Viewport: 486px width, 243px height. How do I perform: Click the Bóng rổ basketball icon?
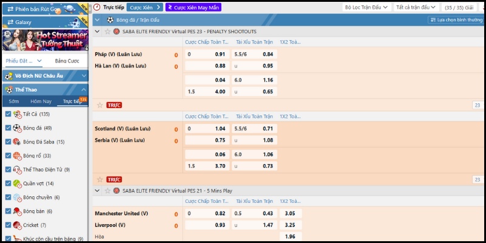pos(17,156)
